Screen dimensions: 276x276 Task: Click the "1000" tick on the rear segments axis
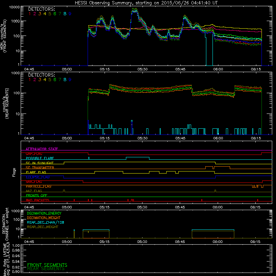click(16, 73)
